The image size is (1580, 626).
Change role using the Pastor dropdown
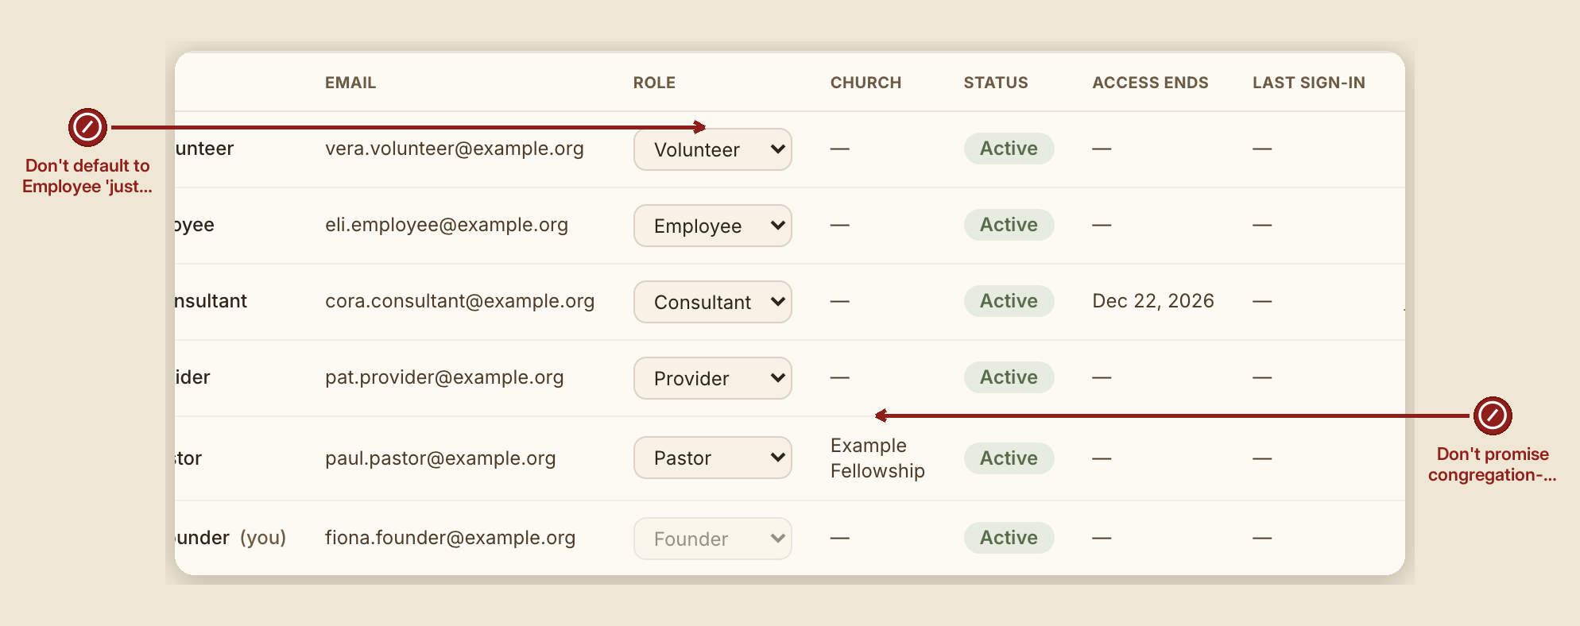713,458
